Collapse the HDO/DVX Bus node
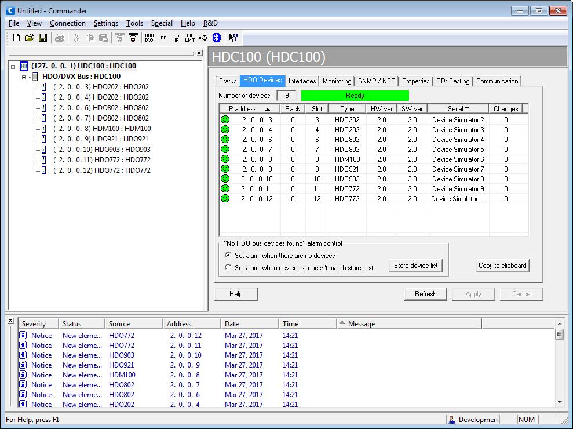This screenshot has width=573, height=429. click(x=24, y=77)
